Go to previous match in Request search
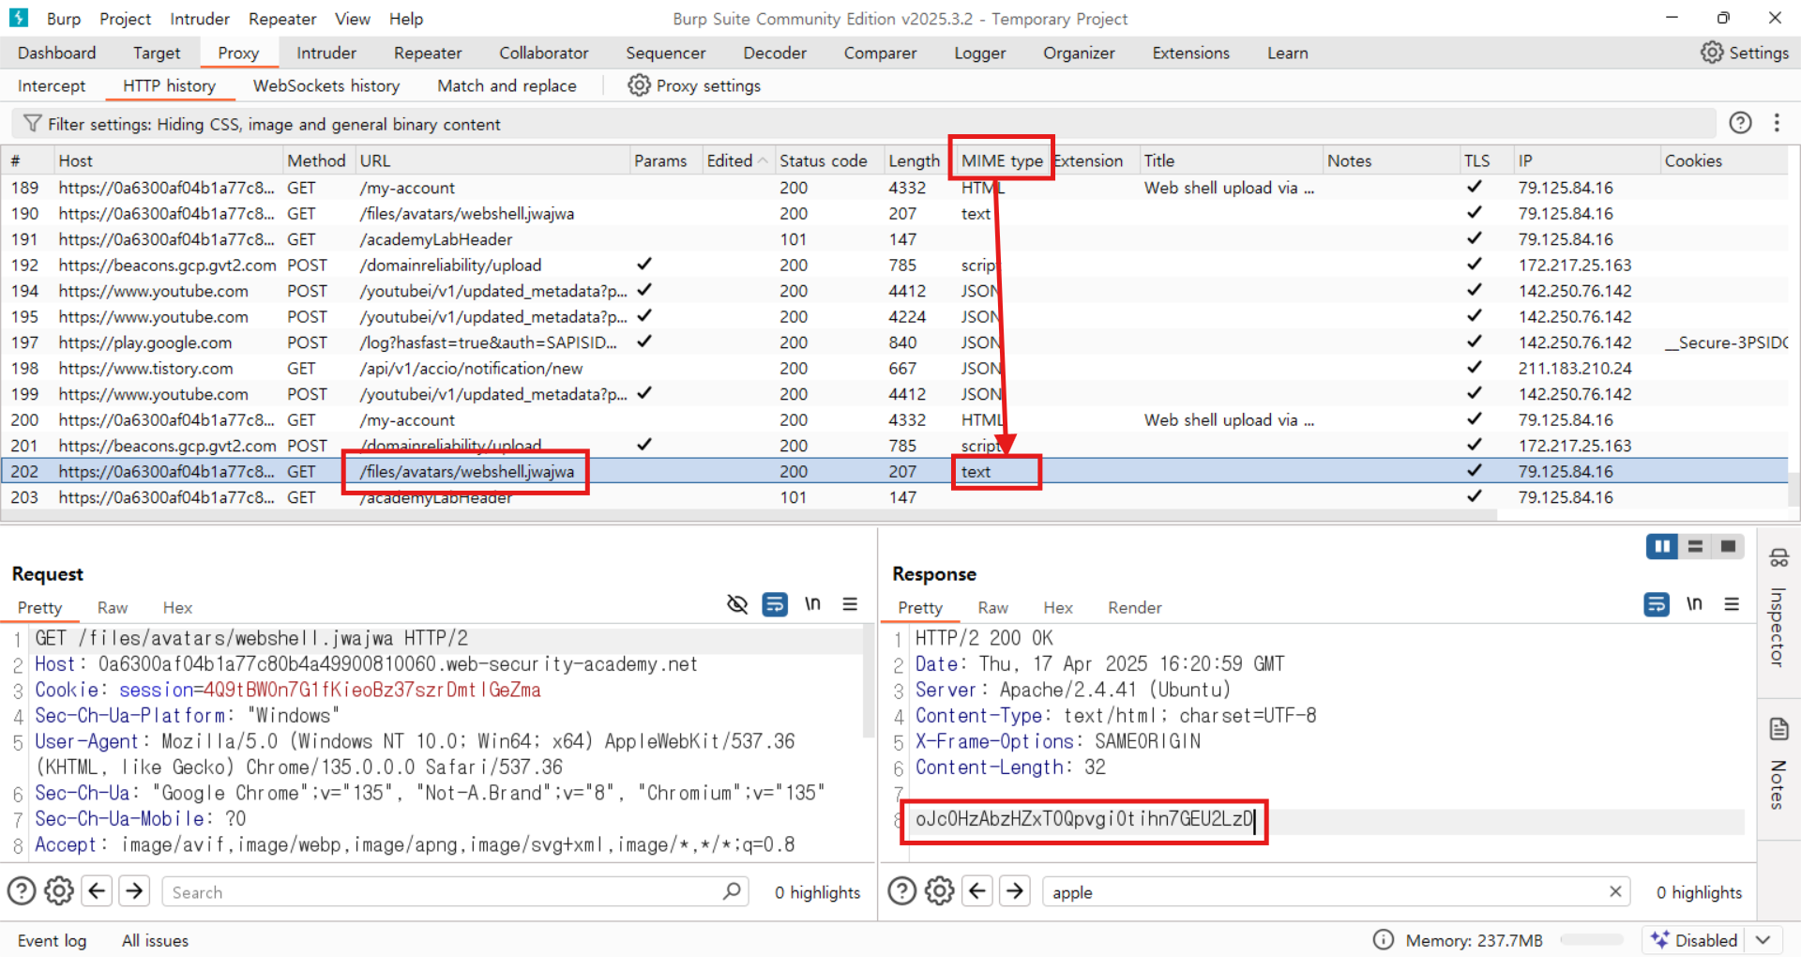This screenshot has width=1801, height=957. click(x=97, y=890)
